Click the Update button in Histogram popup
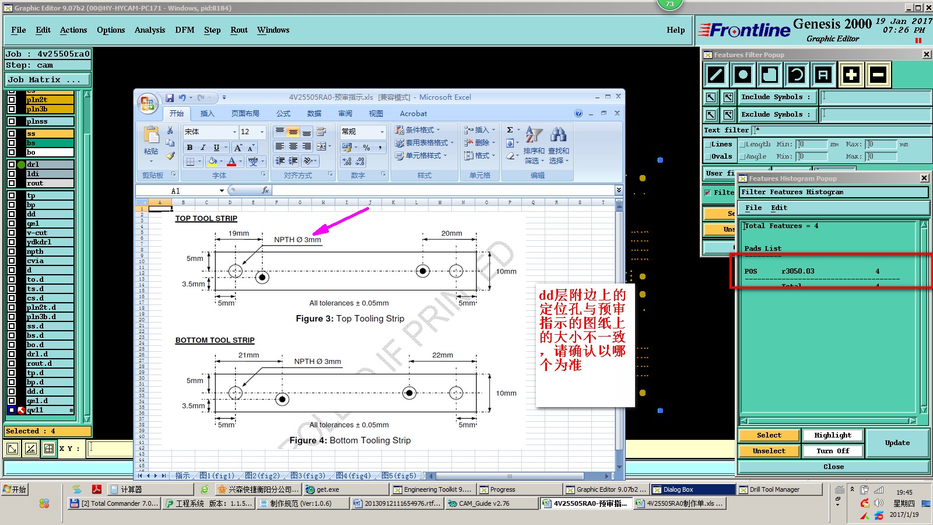Viewport: 933px width, 525px height. tap(897, 443)
